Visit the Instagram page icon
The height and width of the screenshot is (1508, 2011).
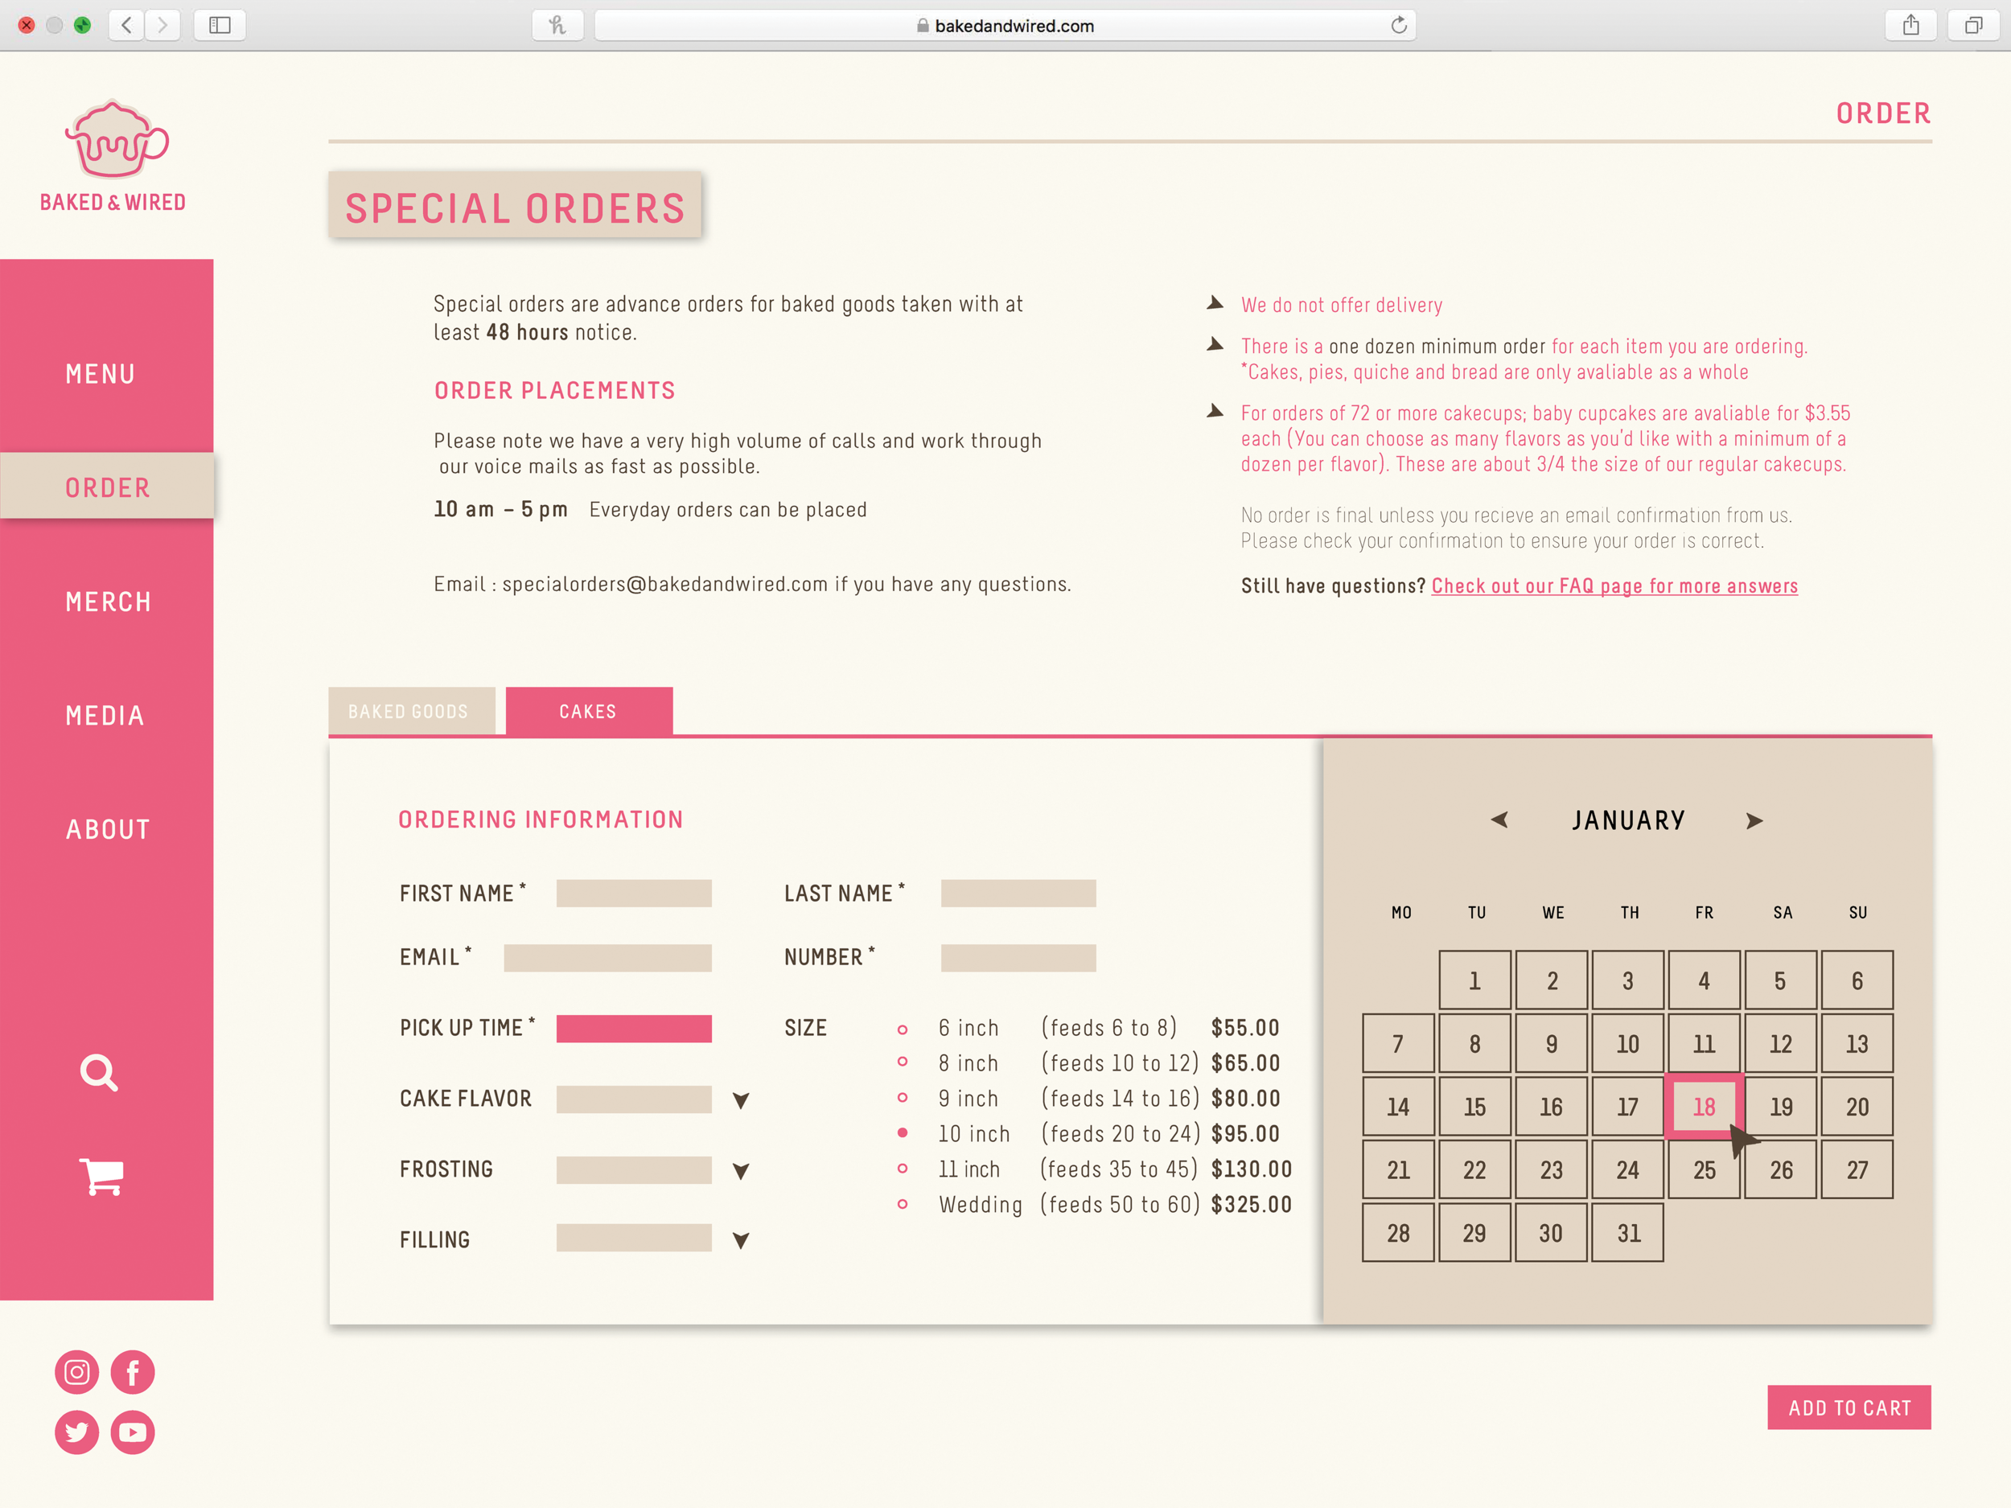point(77,1371)
